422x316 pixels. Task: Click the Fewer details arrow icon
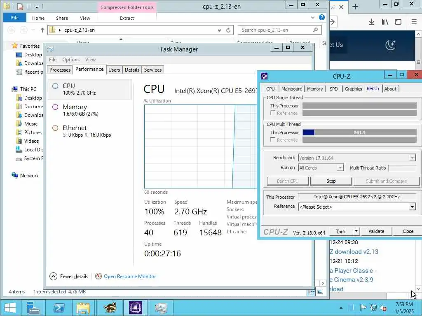(x=53, y=276)
